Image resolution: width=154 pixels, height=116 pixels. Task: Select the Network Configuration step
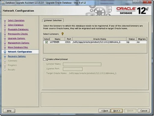tap(20, 52)
